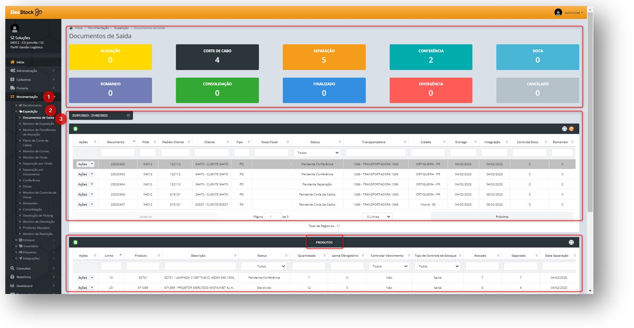Click the Movimentação breadcrumb link
Image resolution: width=634 pixels, height=328 pixels.
[x=98, y=28]
